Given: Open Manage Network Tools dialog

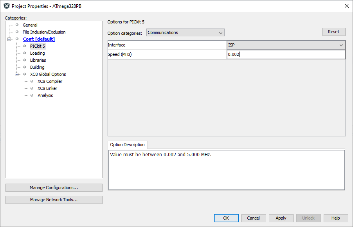Looking at the screenshot, I should pos(54,200).
